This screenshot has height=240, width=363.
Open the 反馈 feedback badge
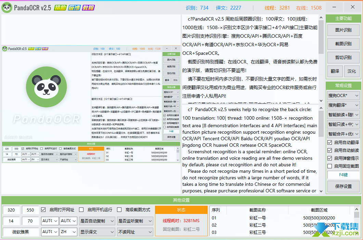pyautogui.click(x=74, y=8)
